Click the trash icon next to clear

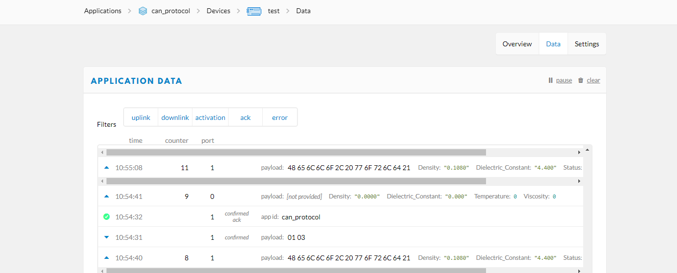(x=580, y=80)
